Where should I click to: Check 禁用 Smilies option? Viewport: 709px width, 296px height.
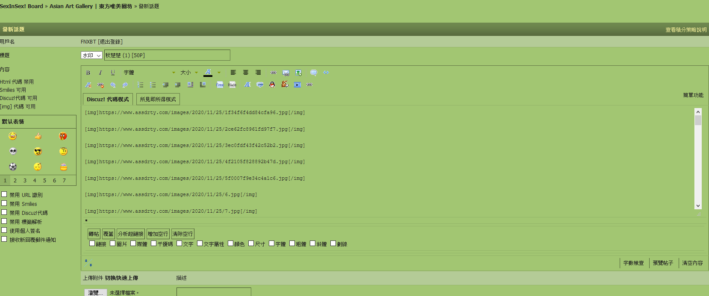(x=4, y=203)
